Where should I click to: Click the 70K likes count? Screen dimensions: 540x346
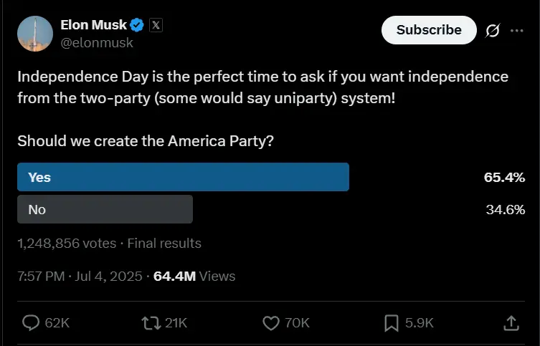(x=297, y=323)
